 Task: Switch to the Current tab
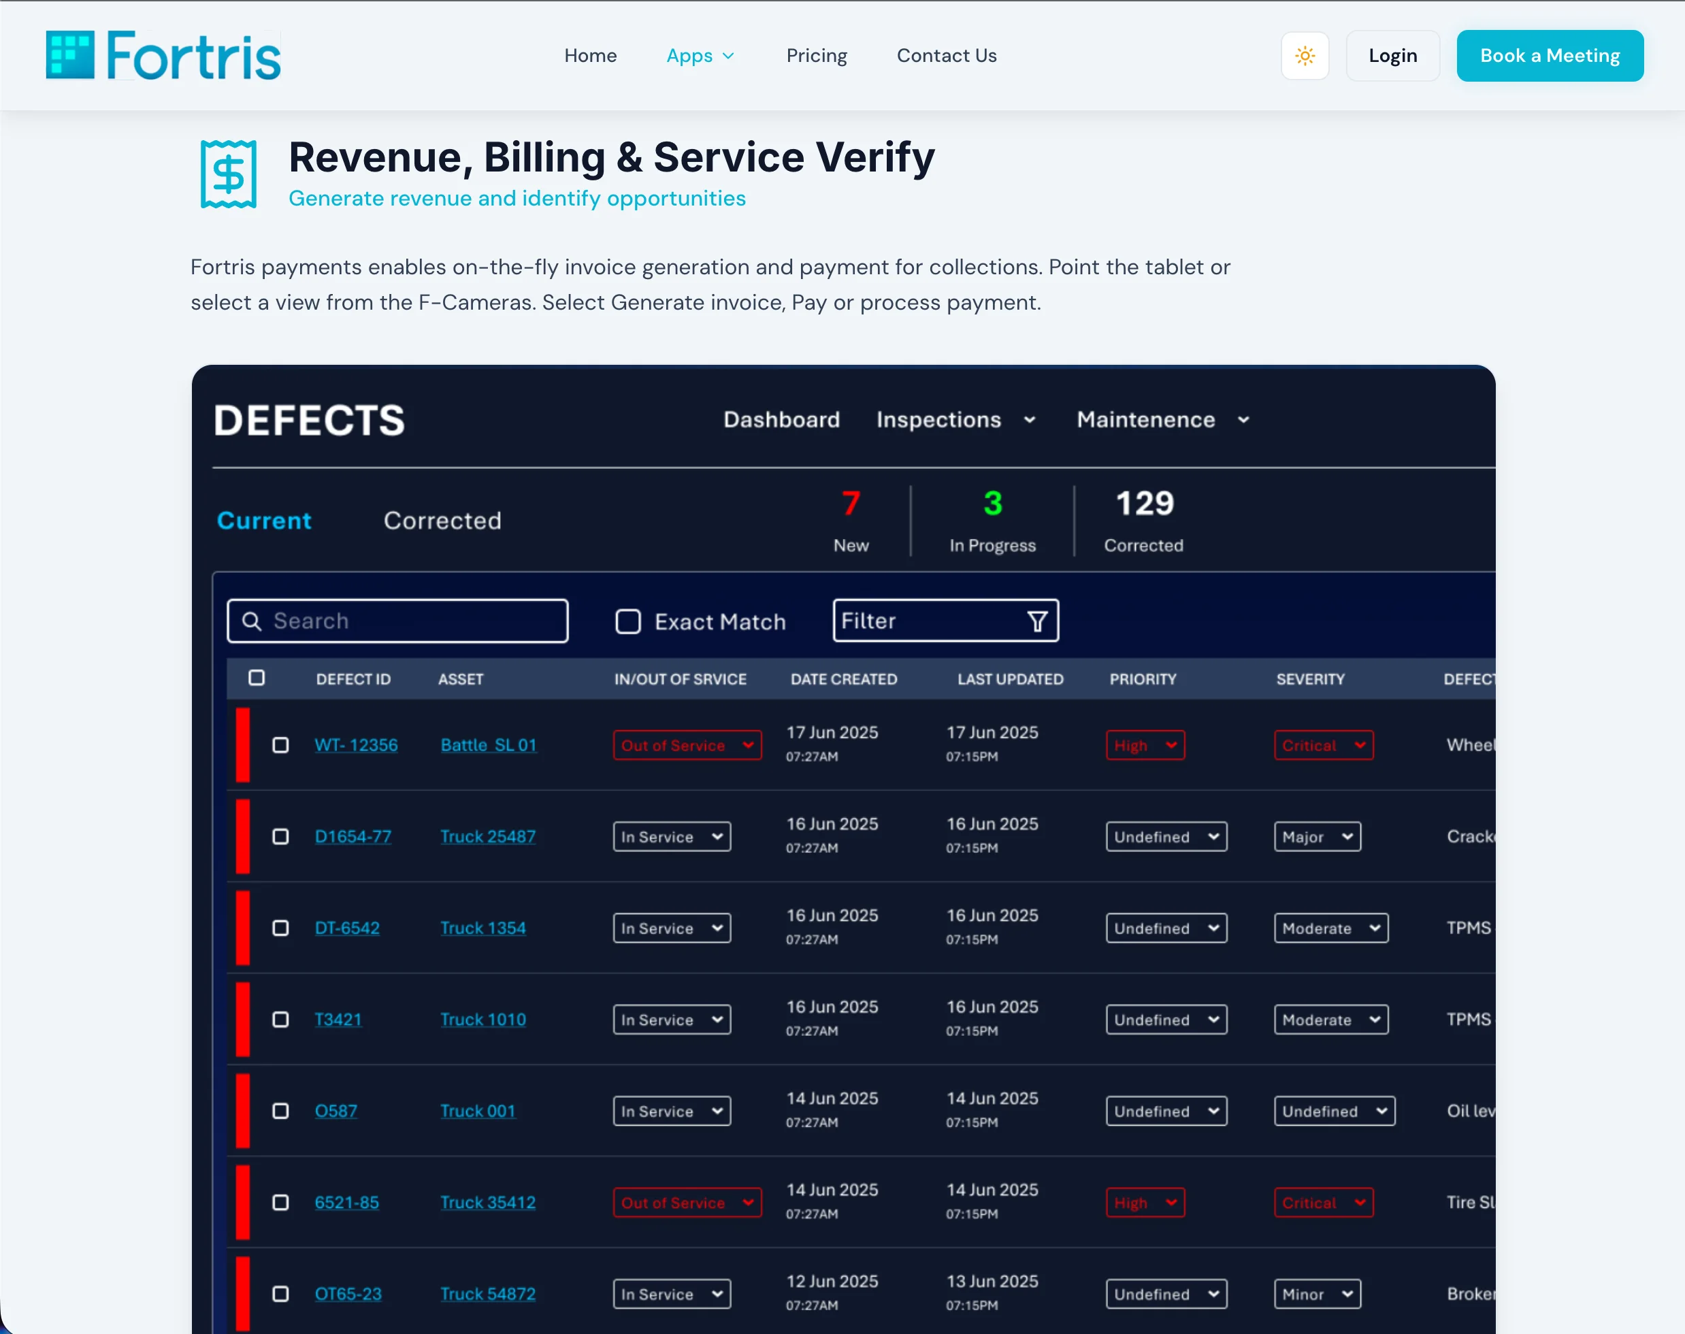264,520
